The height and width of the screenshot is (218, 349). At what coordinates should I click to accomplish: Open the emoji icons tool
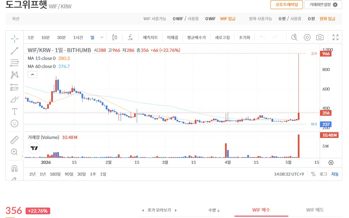14,123
